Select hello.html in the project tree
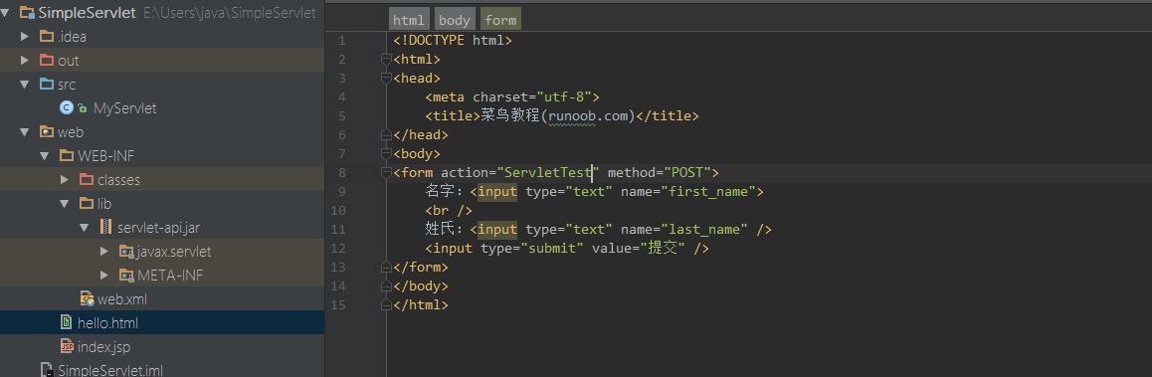1152x377 pixels. pos(108,322)
